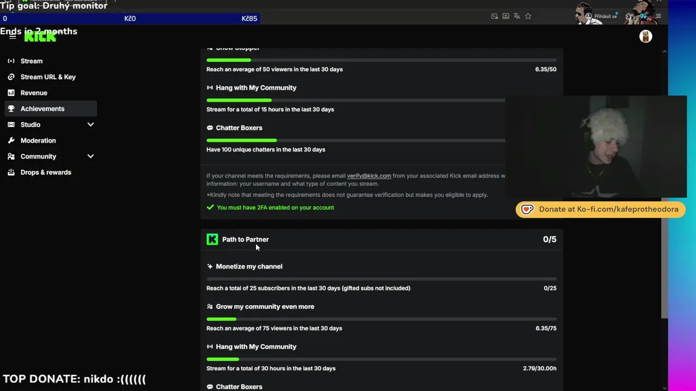Click the Moderation wrench icon
This screenshot has width=696, height=391.
[x=11, y=140]
